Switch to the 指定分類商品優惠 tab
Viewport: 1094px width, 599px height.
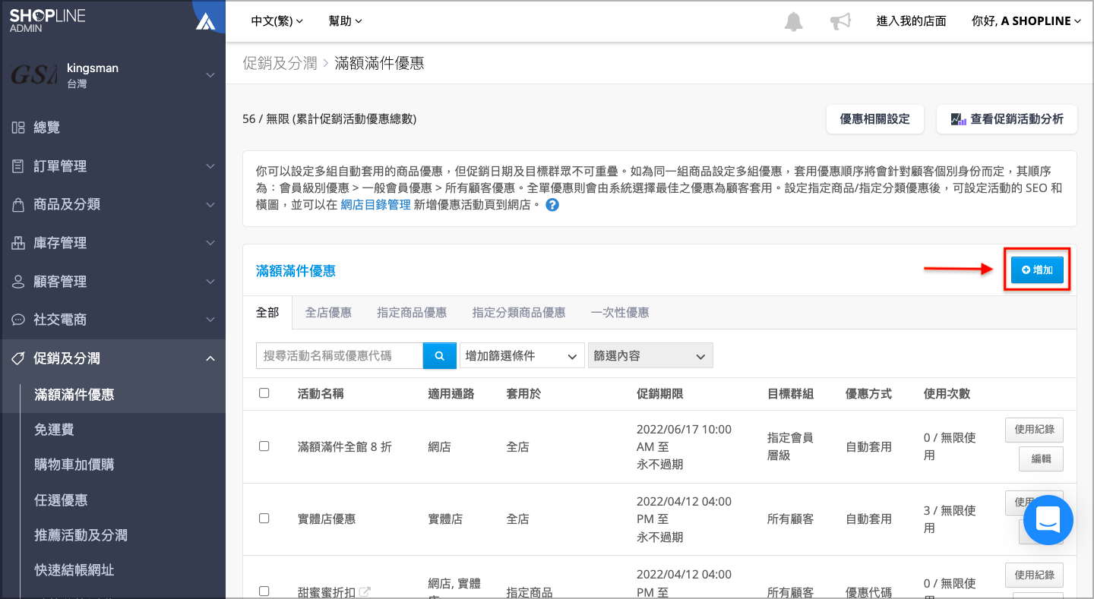[519, 312]
